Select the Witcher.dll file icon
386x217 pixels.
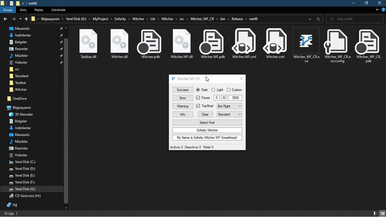tap(120, 41)
